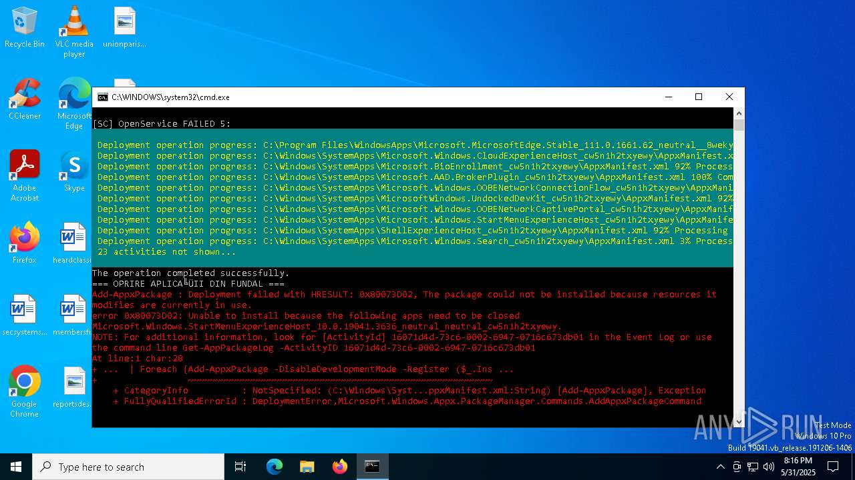The image size is (855, 480).
Task: Click the MicrosoftEdge.Stable deployment progress line
Action: pyautogui.click(x=415, y=145)
